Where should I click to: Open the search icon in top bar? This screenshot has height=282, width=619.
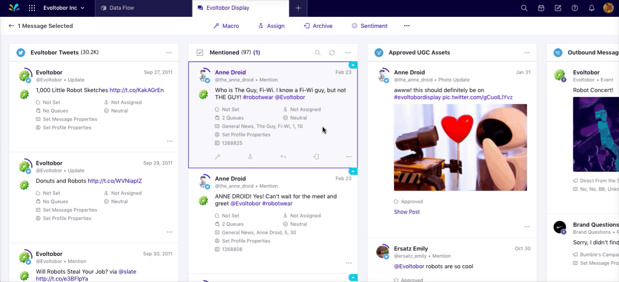pos(524,8)
